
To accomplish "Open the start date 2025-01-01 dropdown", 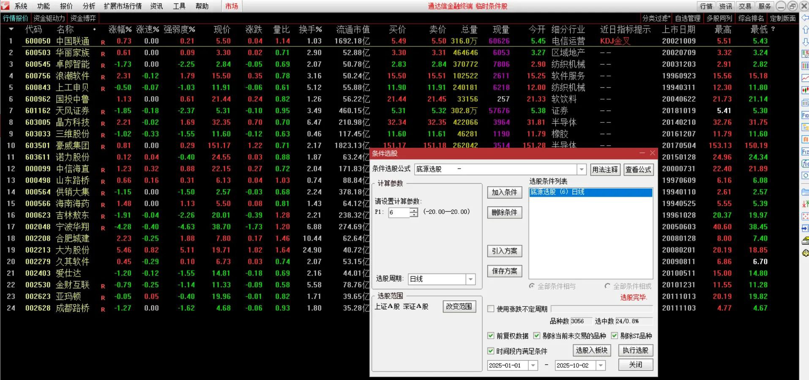I will click(533, 365).
